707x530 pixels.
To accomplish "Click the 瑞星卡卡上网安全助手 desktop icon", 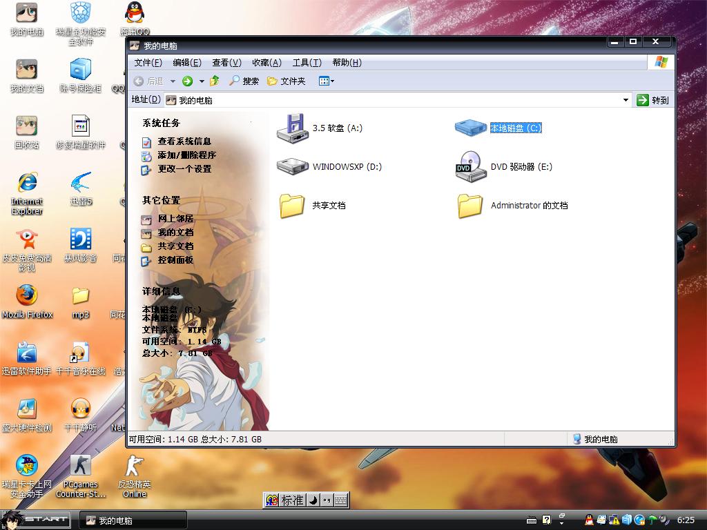I will point(27,477).
